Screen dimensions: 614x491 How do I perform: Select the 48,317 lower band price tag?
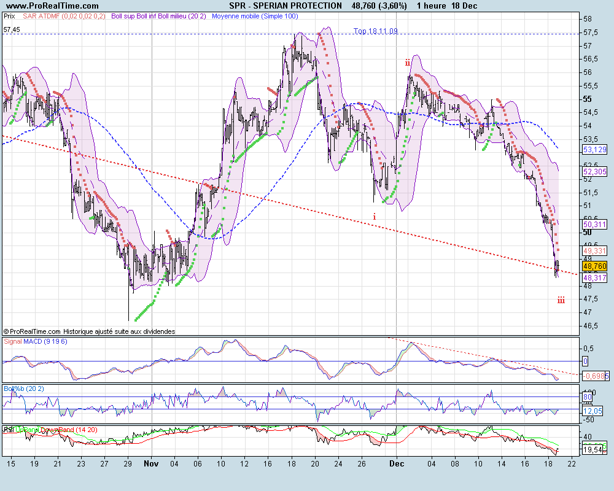coord(594,278)
